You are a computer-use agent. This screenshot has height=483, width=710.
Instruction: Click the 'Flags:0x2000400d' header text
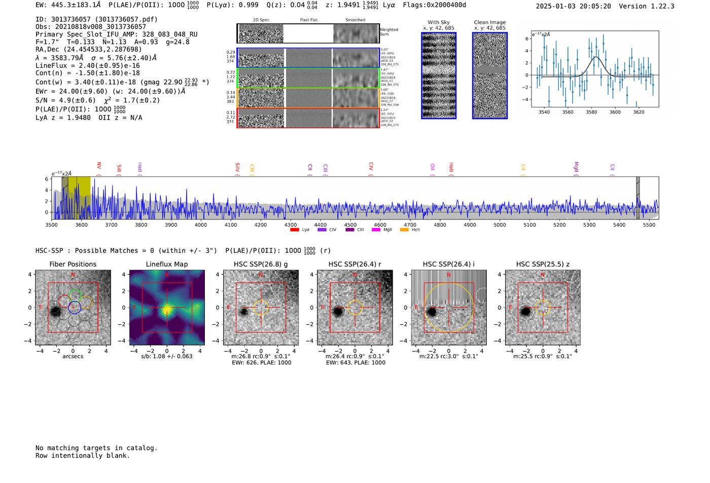click(x=435, y=5)
